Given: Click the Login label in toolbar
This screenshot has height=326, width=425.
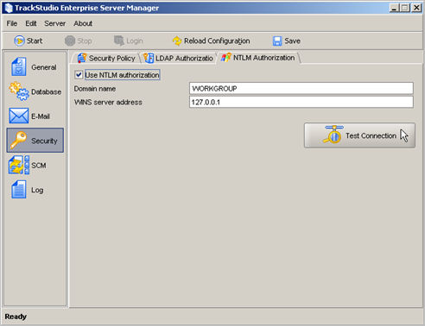Looking at the screenshot, I should coord(135,41).
